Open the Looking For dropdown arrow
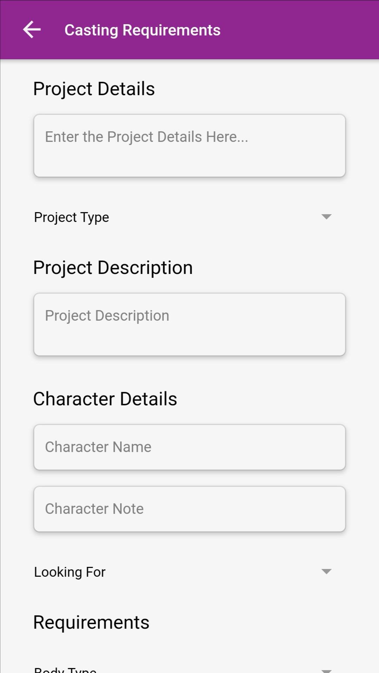Viewport: 379px width, 673px height. pos(326,571)
